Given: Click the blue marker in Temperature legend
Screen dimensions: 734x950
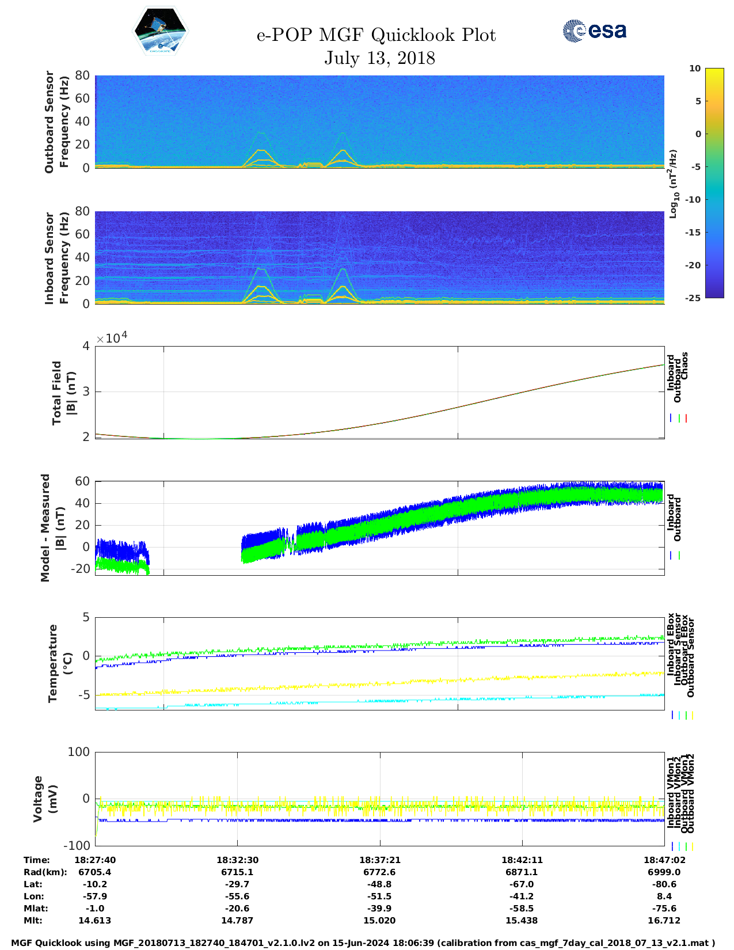Looking at the screenshot, I should 672,715.
